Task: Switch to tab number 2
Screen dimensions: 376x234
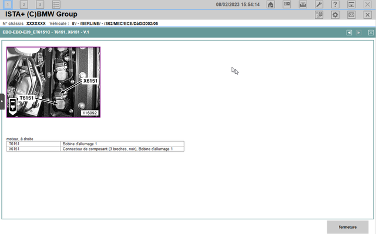Action: click(x=23, y=5)
